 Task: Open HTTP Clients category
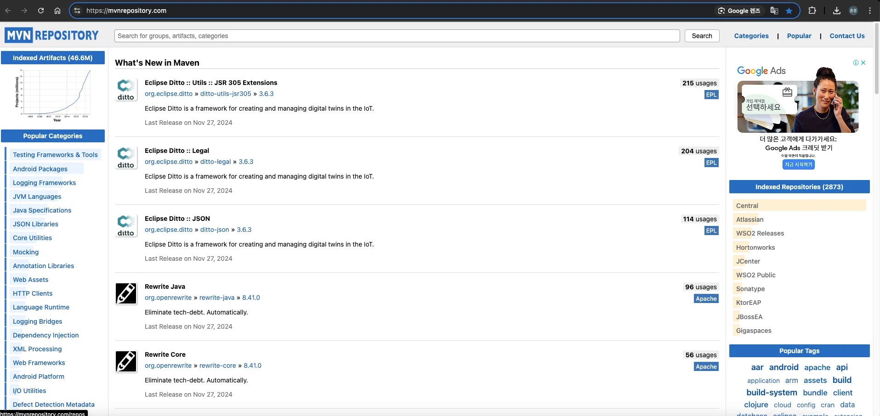pos(33,293)
